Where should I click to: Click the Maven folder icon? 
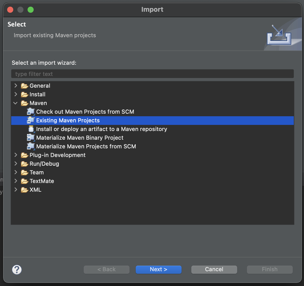(24, 103)
